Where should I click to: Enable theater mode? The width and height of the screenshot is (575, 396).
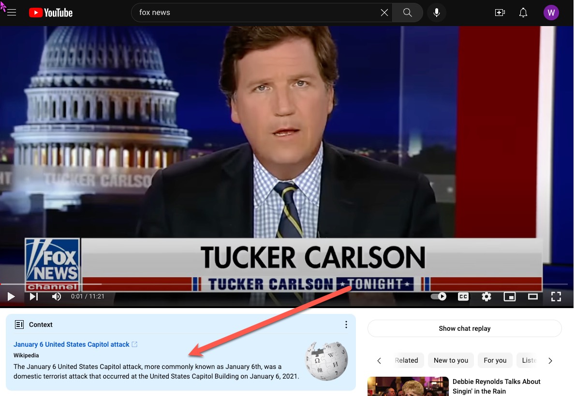click(x=532, y=297)
